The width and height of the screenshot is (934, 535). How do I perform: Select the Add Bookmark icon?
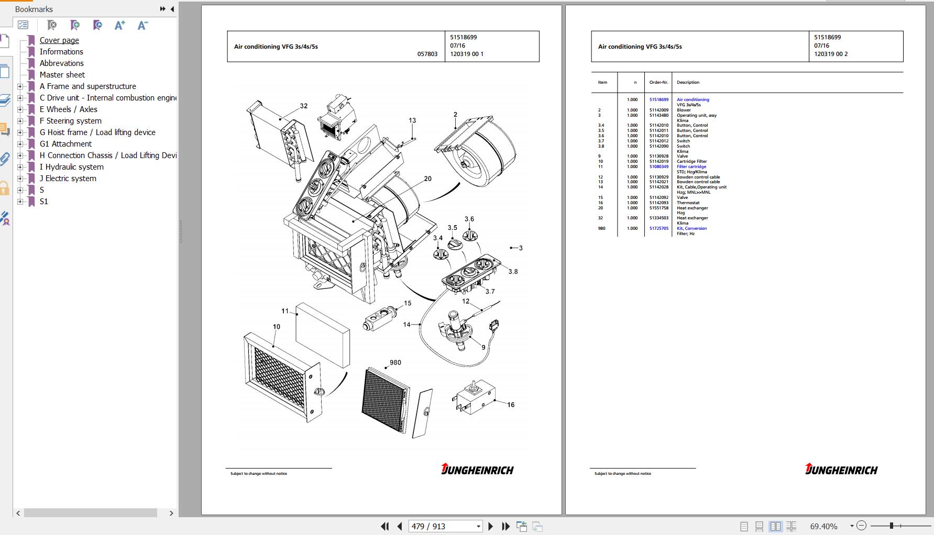74,25
